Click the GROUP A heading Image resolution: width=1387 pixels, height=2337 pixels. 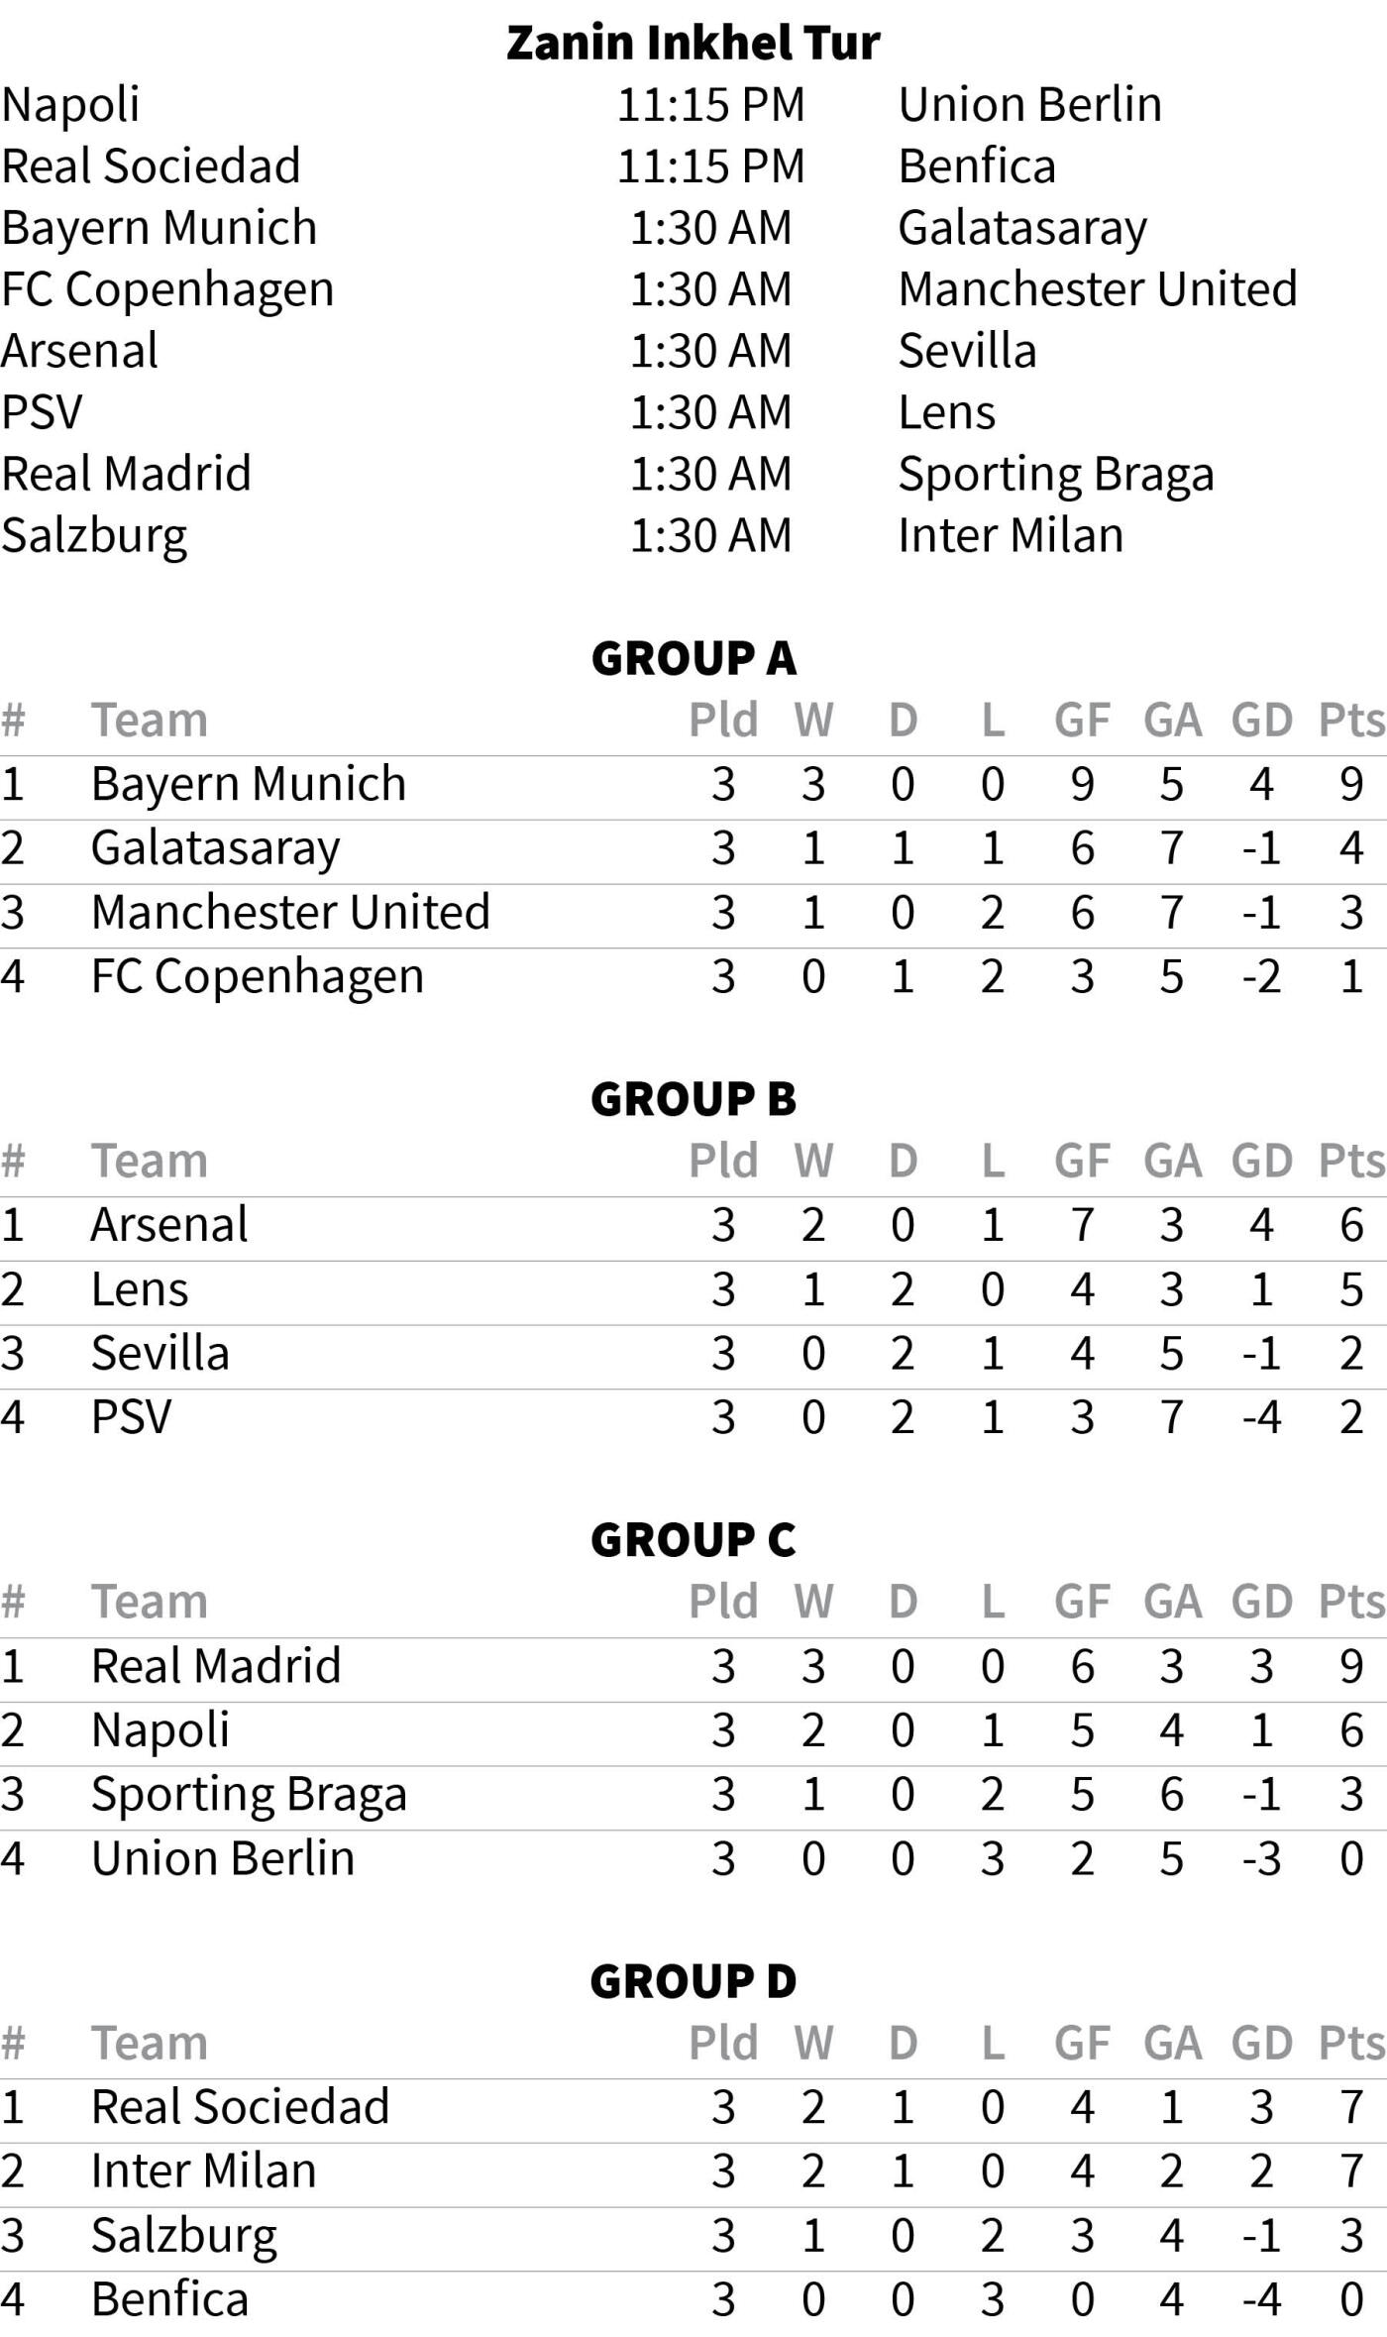click(693, 658)
